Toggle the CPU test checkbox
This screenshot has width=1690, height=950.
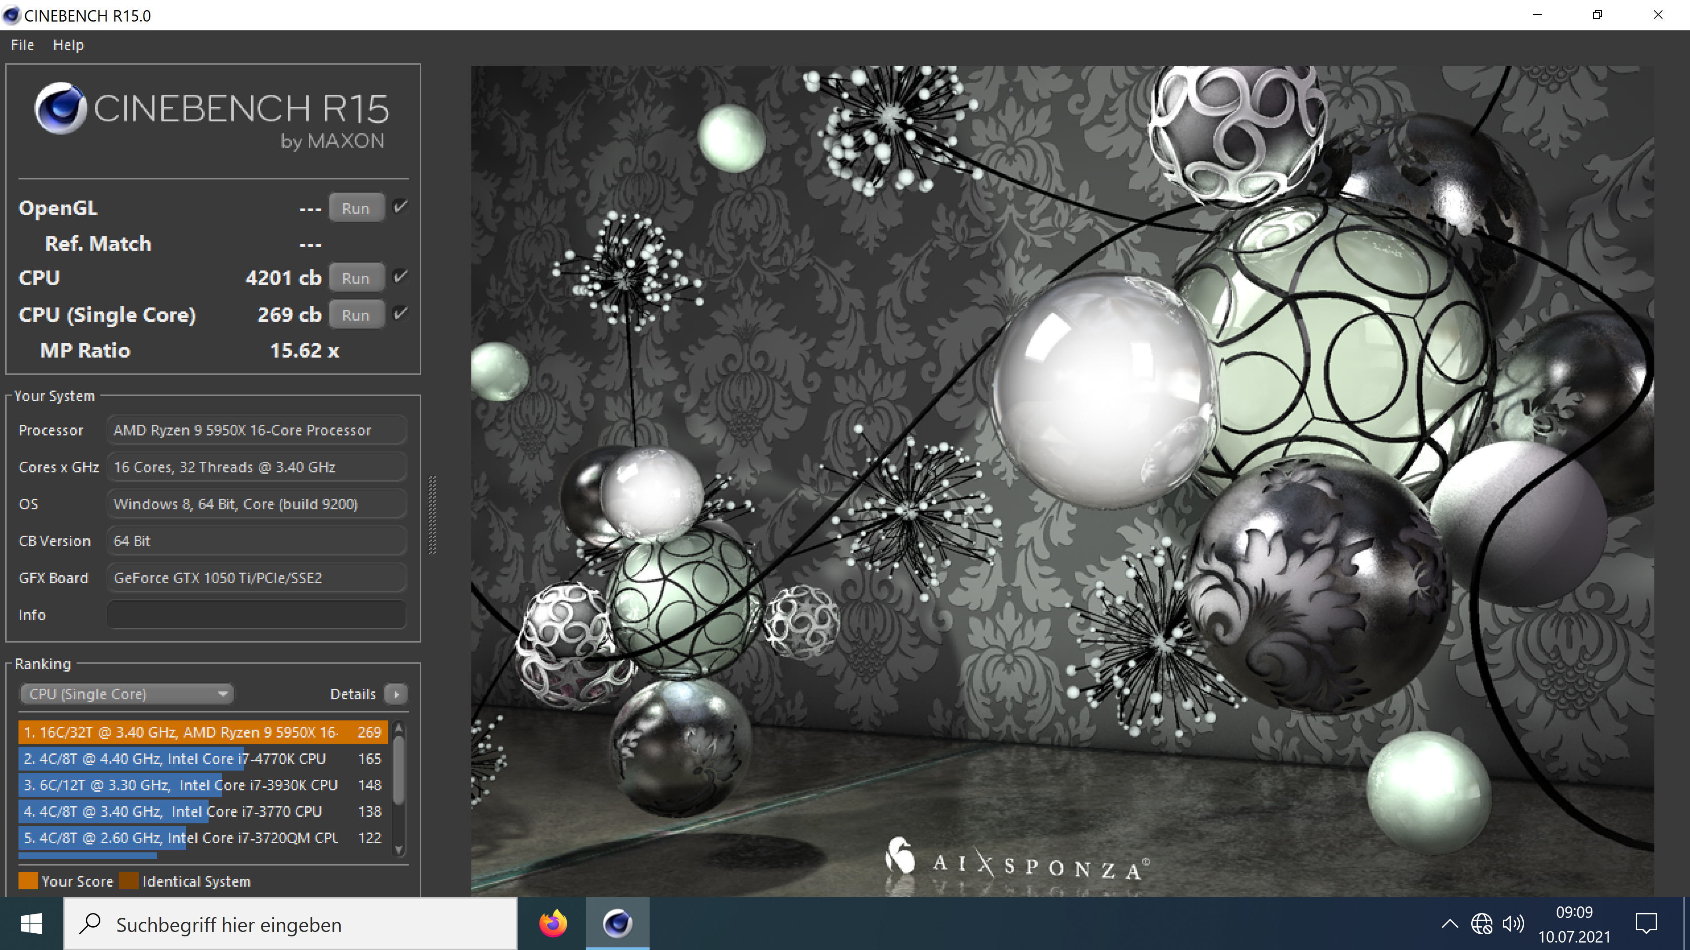point(400,277)
